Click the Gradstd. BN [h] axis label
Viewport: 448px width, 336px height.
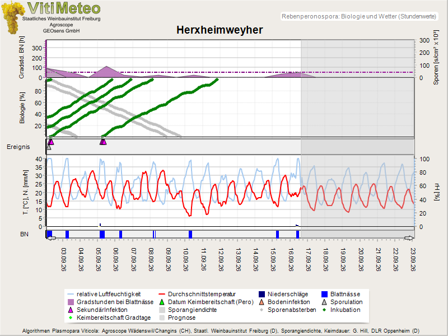(22, 57)
